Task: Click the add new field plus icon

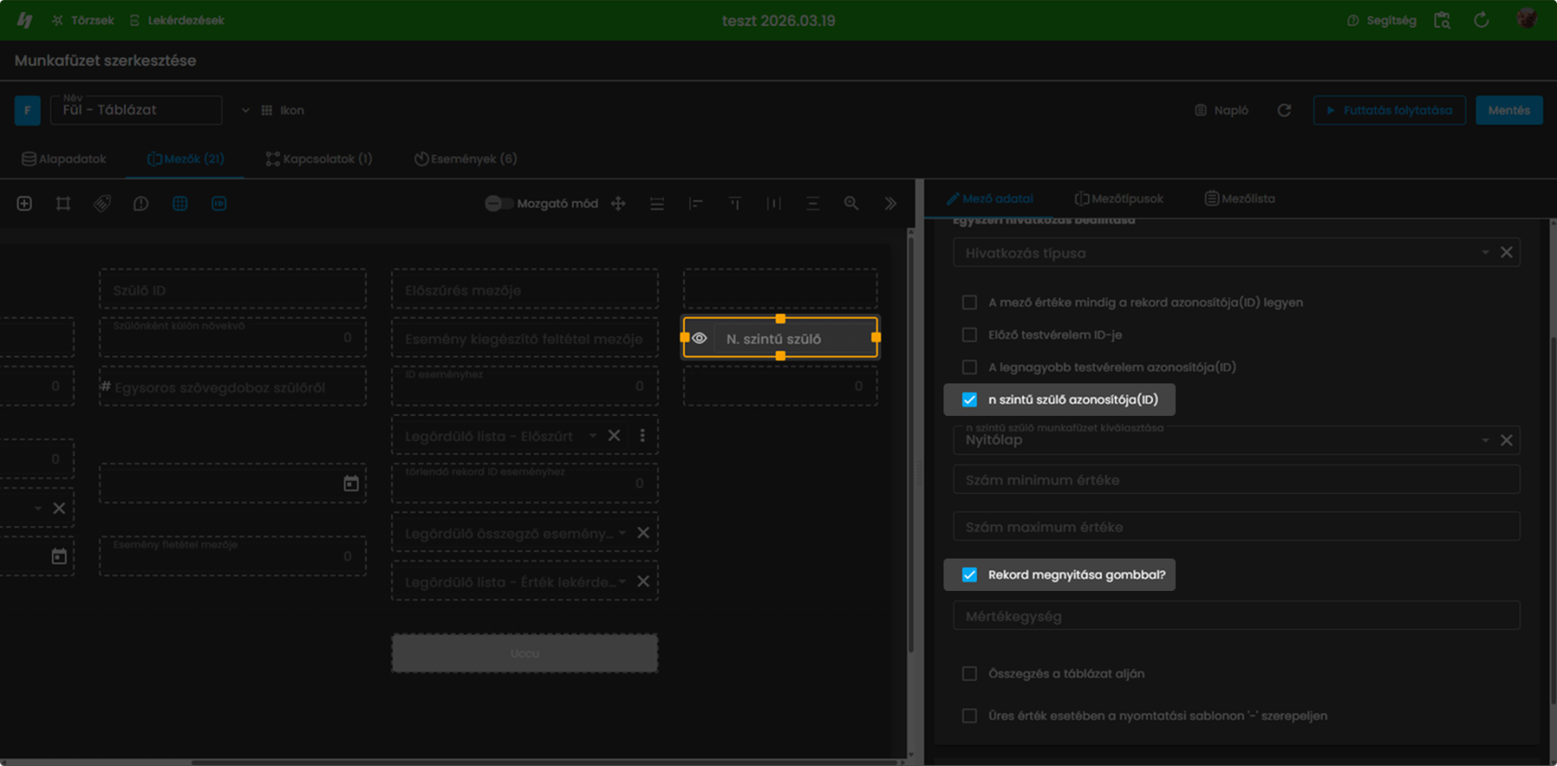Action: click(24, 204)
